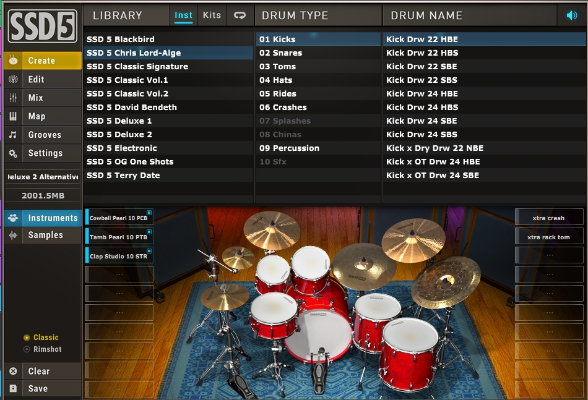Pick Kick Drw 22 HBE drum

(484, 39)
